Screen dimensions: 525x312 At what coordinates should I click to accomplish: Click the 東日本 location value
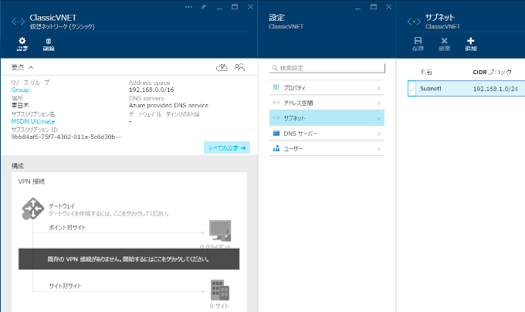20,106
